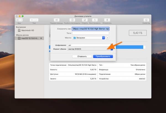Zoom the Disk Utility window (green button)
This screenshot has height=113, width=166.
click(23, 16)
